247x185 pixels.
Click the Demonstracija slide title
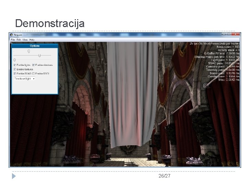click(x=50, y=23)
